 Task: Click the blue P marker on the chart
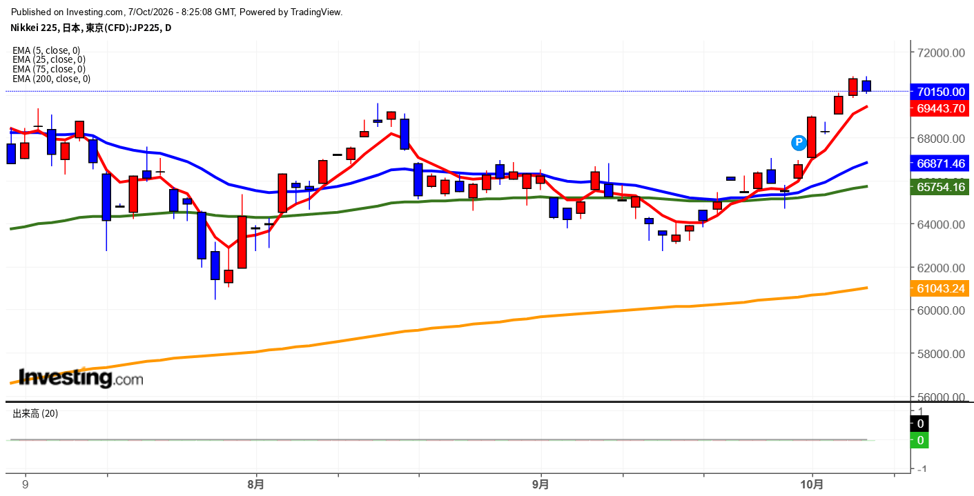799,143
